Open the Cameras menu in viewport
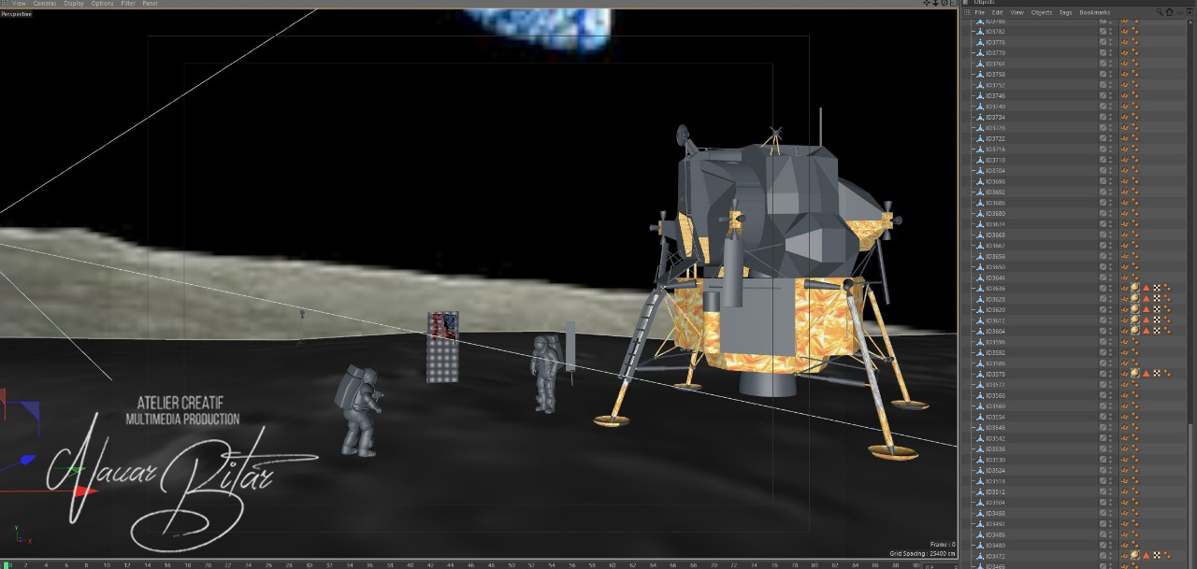This screenshot has width=1197, height=569. tap(45, 4)
